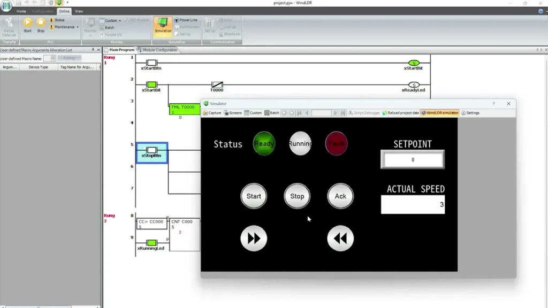
Task: Select the Device Type column header
Action: click(x=39, y=67)
